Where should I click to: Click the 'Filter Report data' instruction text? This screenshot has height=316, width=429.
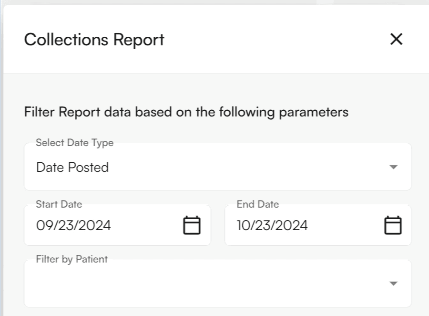click(186, 113)
